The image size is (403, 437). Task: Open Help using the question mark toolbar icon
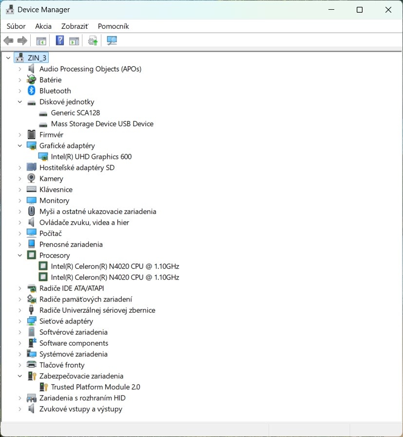tap(59, 40)
